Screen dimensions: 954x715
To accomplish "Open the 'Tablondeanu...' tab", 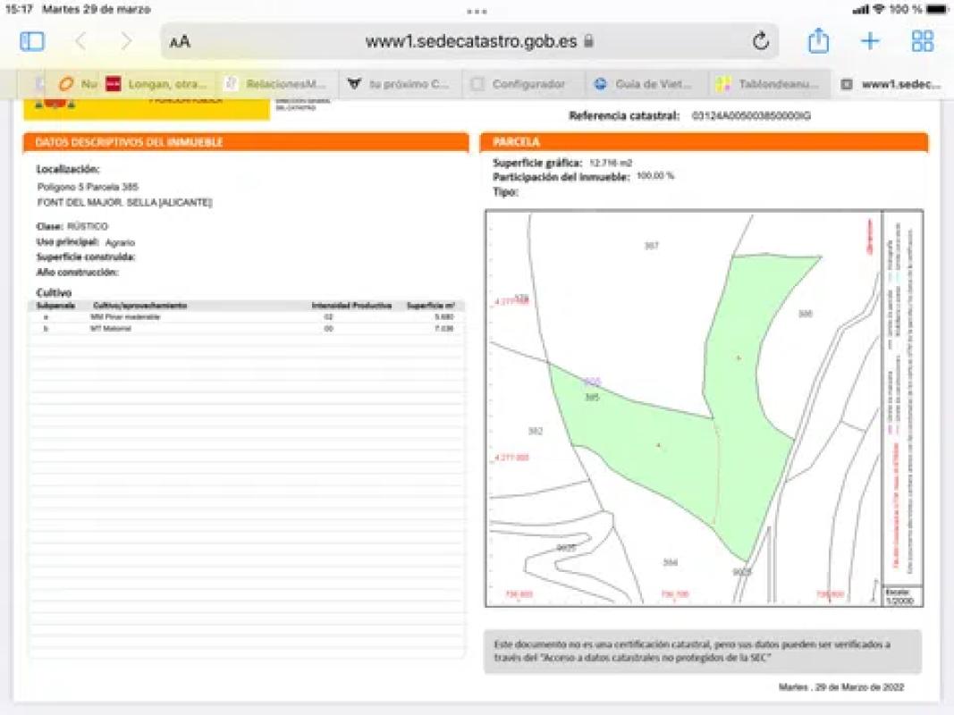I will [x=769, y=84].
